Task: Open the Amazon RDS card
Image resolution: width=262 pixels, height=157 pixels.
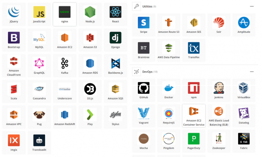Action: pos(90,66)
